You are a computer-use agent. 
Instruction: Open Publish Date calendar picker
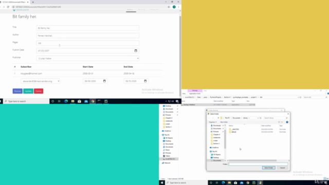(x=136, y=50)
